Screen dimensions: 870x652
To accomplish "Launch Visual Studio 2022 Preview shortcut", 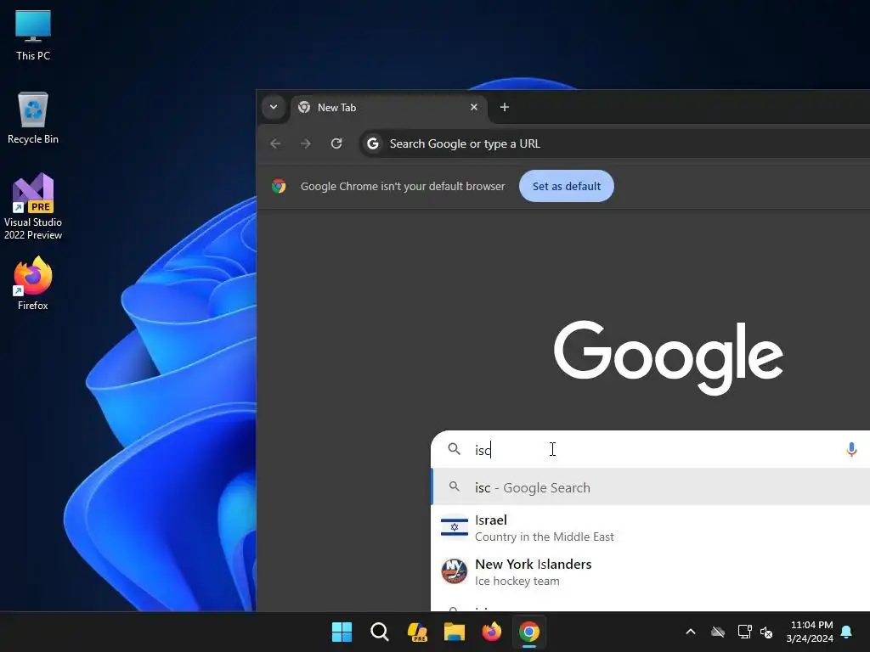I will [x=33, y=206].
